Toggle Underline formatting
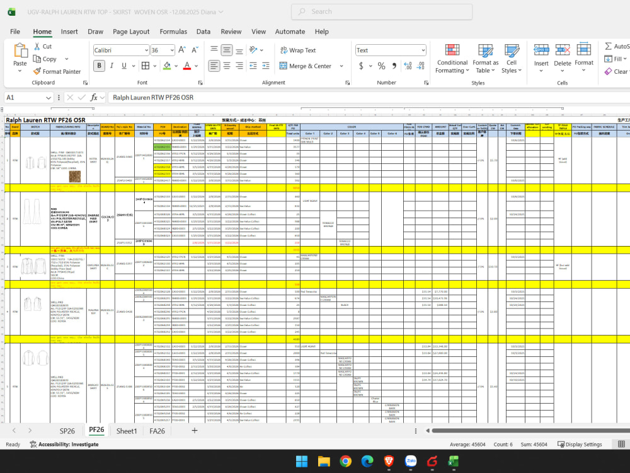This screenshot has height=473, width=630. click(124, 66)
